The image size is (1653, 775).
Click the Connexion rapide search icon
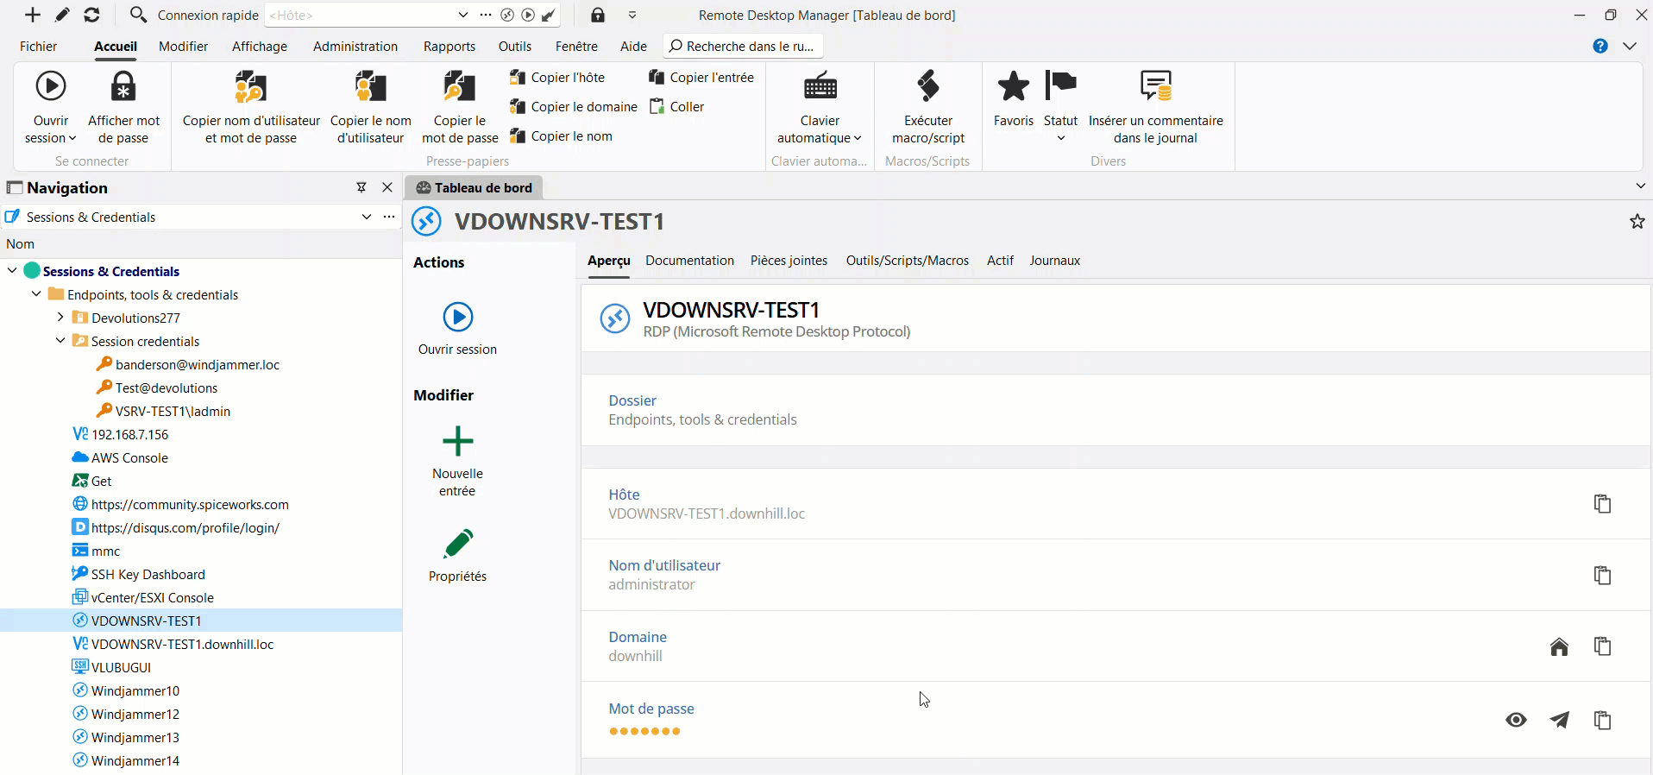point(138,15)
